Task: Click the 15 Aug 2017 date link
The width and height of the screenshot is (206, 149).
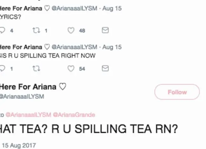Action: [18, 146]
